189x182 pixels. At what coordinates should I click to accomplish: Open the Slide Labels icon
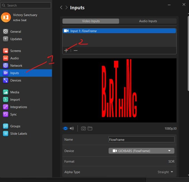point(6,134)
